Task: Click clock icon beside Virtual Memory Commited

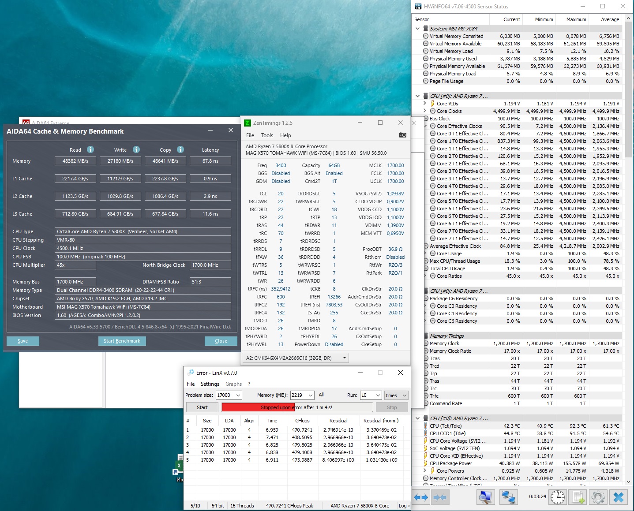Action: [x=426, y=36]
